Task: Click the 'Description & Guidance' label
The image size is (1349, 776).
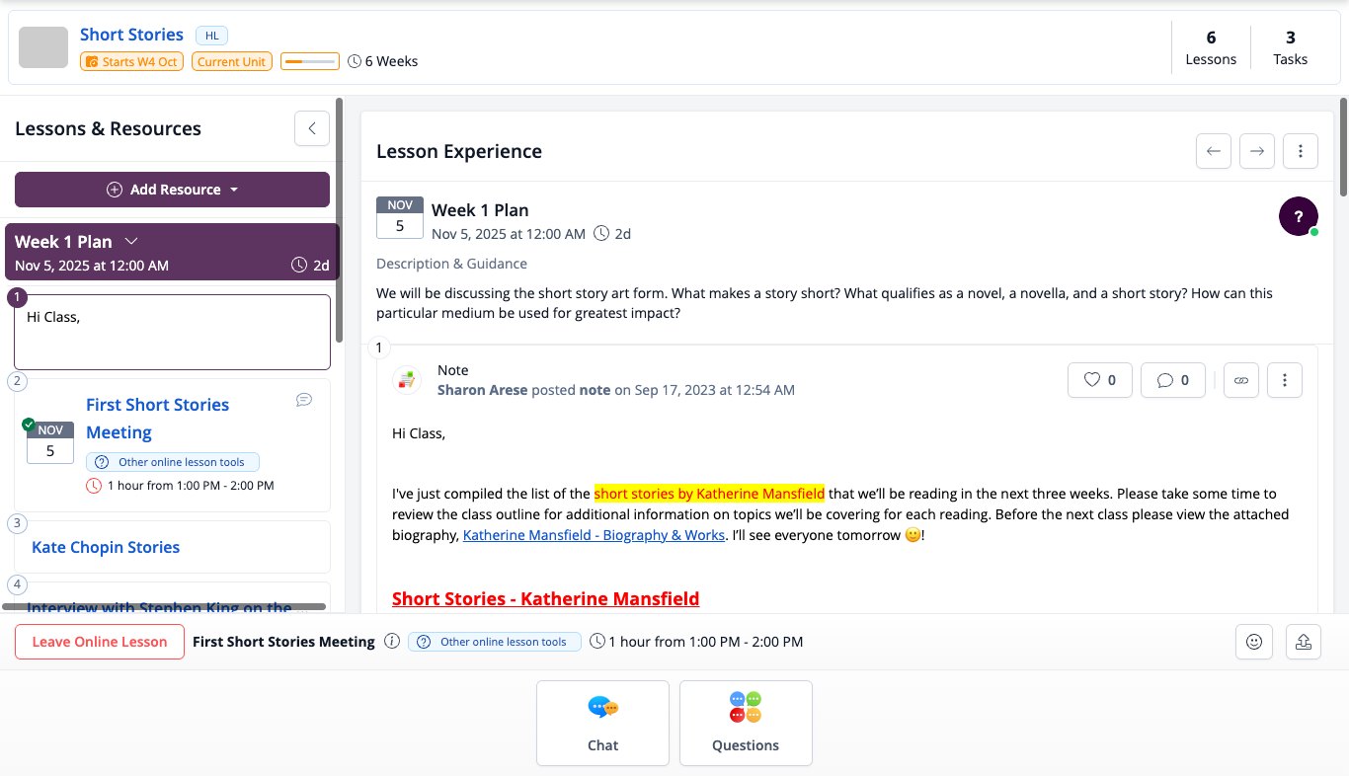Action: pos(451,264)
